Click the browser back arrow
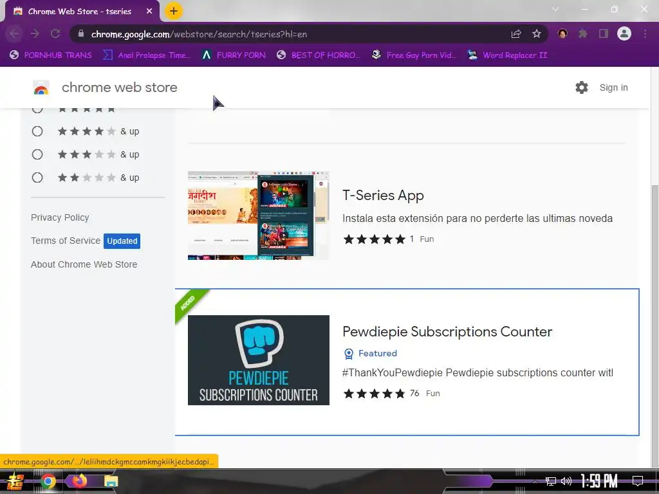This screenshot has width=659, height=494. [14, 34]
